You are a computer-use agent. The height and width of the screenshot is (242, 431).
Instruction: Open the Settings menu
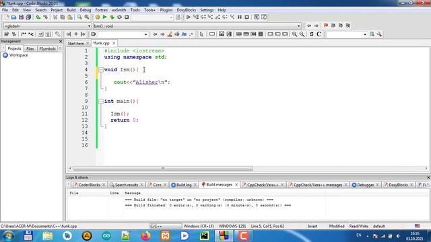207,10
